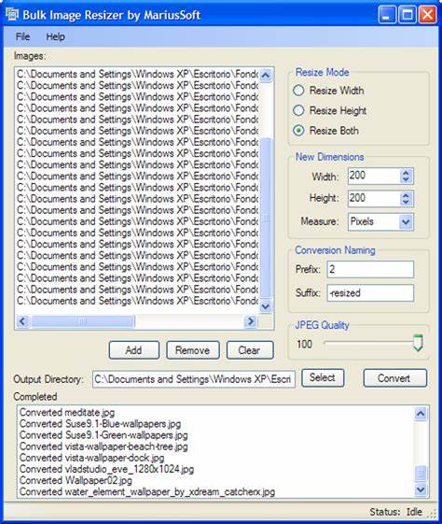Click left arrow of Images horizontal scrollbar

23,321
